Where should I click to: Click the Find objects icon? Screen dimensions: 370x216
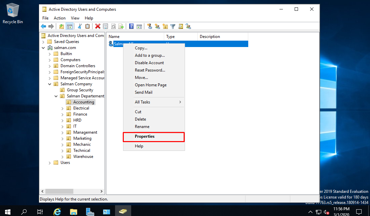pyautogui.click(x=181, y=27)
